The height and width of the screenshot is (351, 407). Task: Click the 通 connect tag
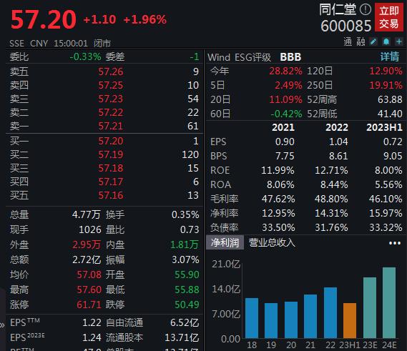point(348,41)
